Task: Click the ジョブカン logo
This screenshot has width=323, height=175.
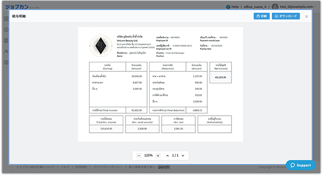Action: [x=17, y=7]
